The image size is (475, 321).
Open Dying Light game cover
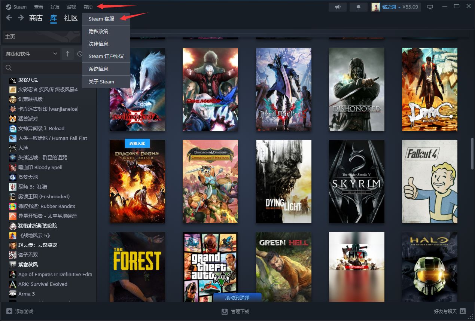point(284,181)
